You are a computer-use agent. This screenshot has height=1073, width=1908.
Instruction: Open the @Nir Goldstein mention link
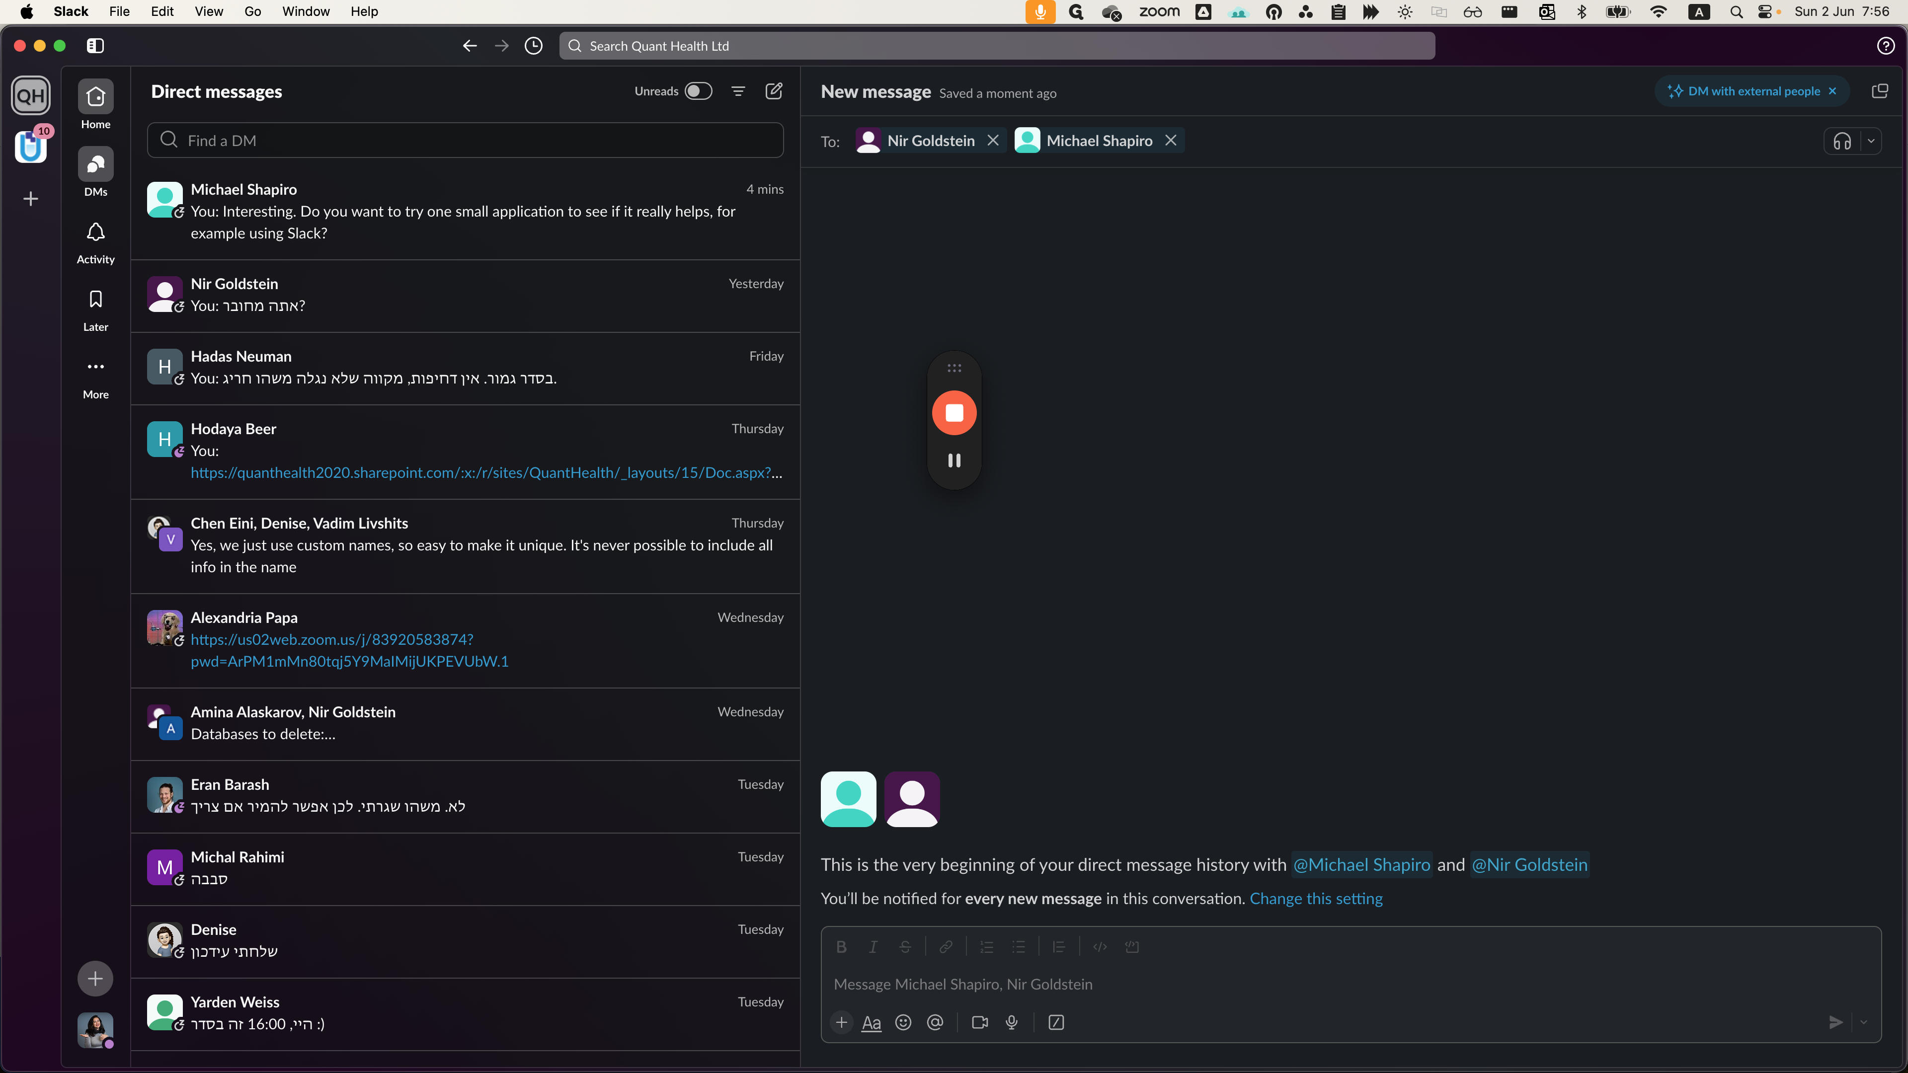[1529, 865]
